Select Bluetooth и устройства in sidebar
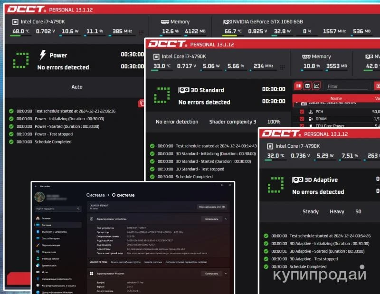The image size is (380, 294). point(54,232)
